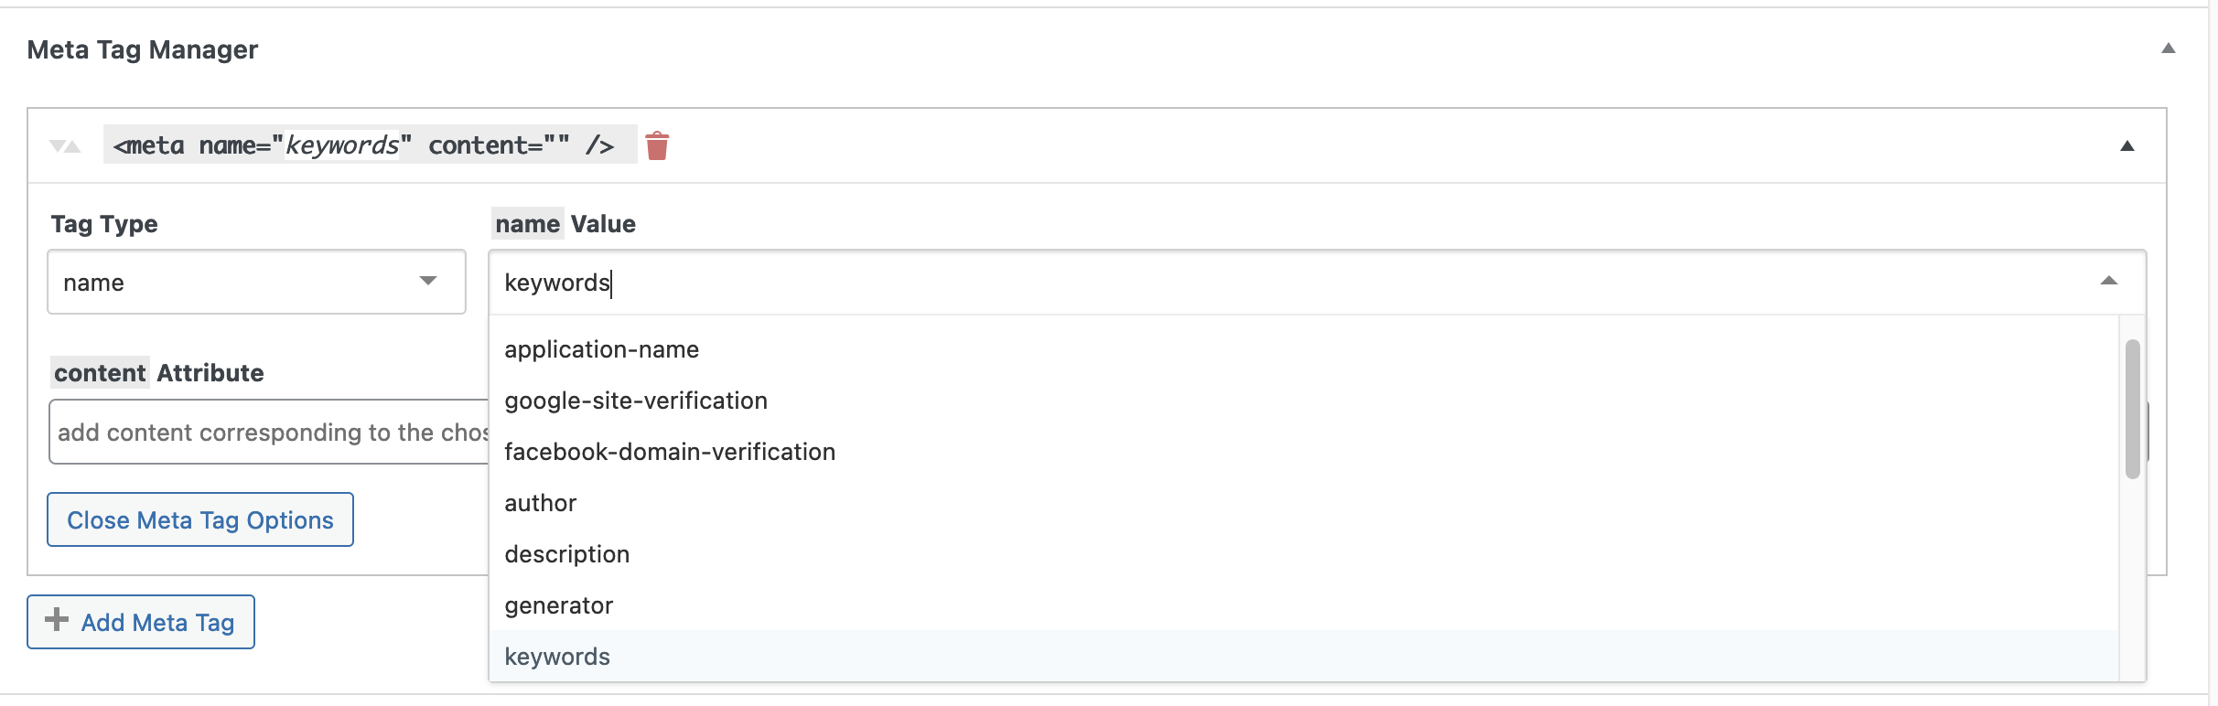This screenshot has height=706, width=2218.
Task: Click into the name Value text input
Action: pos(1290,283)
